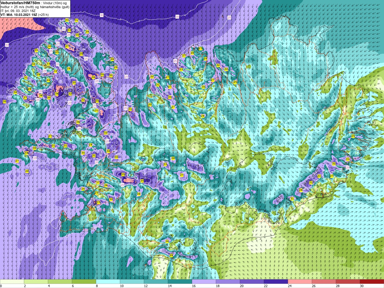Viewport: 384px width, 288px height.
Task: Click the 16–18 m/s lavender legend swatch
Action: point(204,282)
